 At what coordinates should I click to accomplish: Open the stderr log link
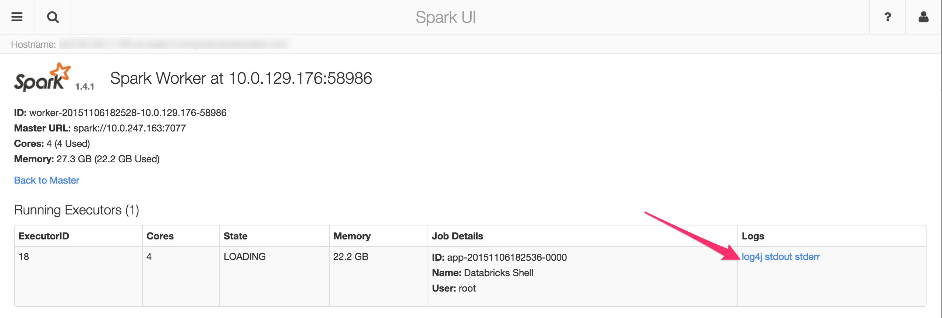[808, 257]
